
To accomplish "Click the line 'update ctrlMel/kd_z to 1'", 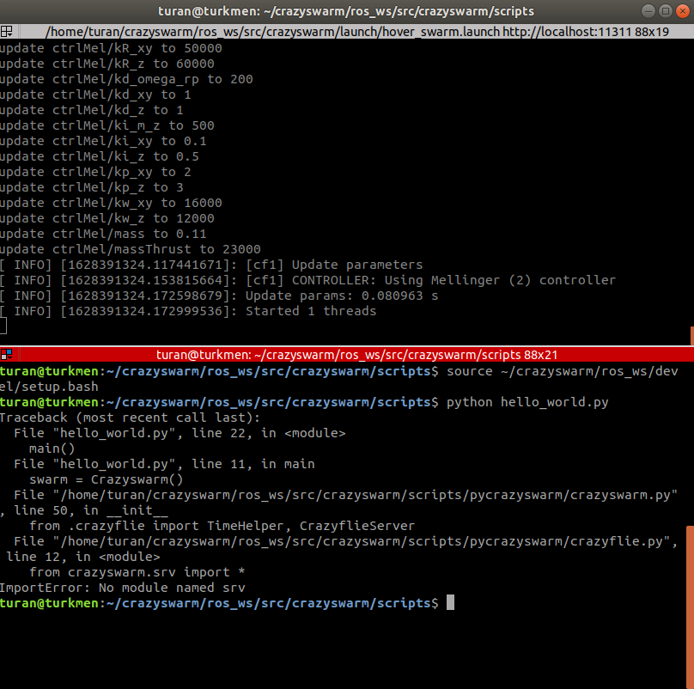I will (92, 110).
